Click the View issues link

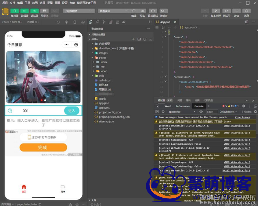(242, 117)
